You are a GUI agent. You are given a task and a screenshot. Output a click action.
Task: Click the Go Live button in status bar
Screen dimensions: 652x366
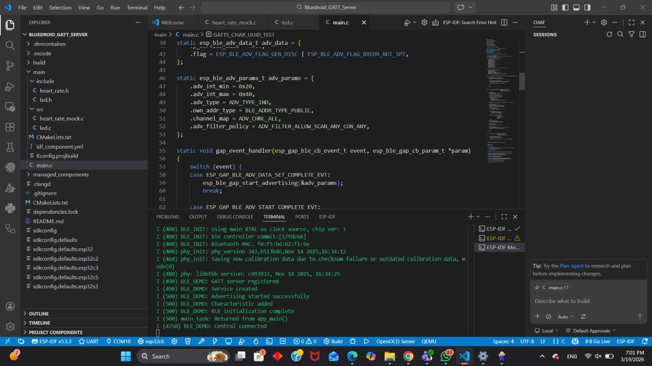pos(598,341)
